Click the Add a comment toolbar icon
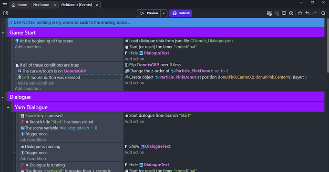Image resolution: width=329 pixels, height=172 pixels. (284, 13)
